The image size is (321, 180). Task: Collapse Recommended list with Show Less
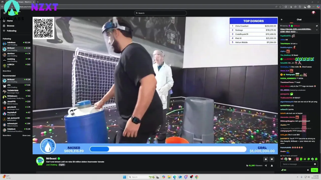(x=26, y=135)
